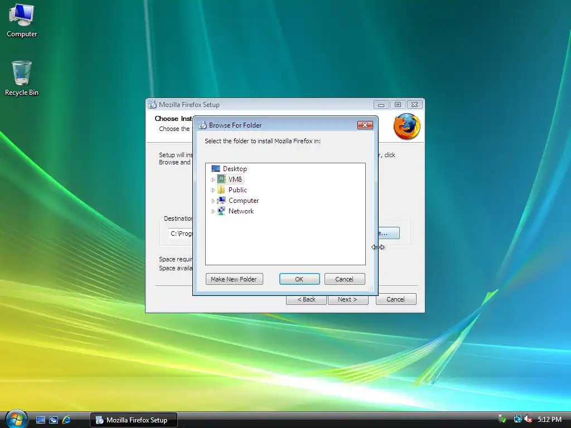571x428 pixels.
Task: Click Mozilla Firefox Setup taskbar button
Action: (x=134, y=420)
